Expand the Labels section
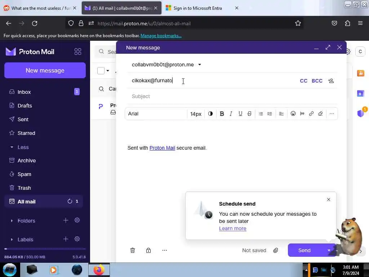 point(22,239)
